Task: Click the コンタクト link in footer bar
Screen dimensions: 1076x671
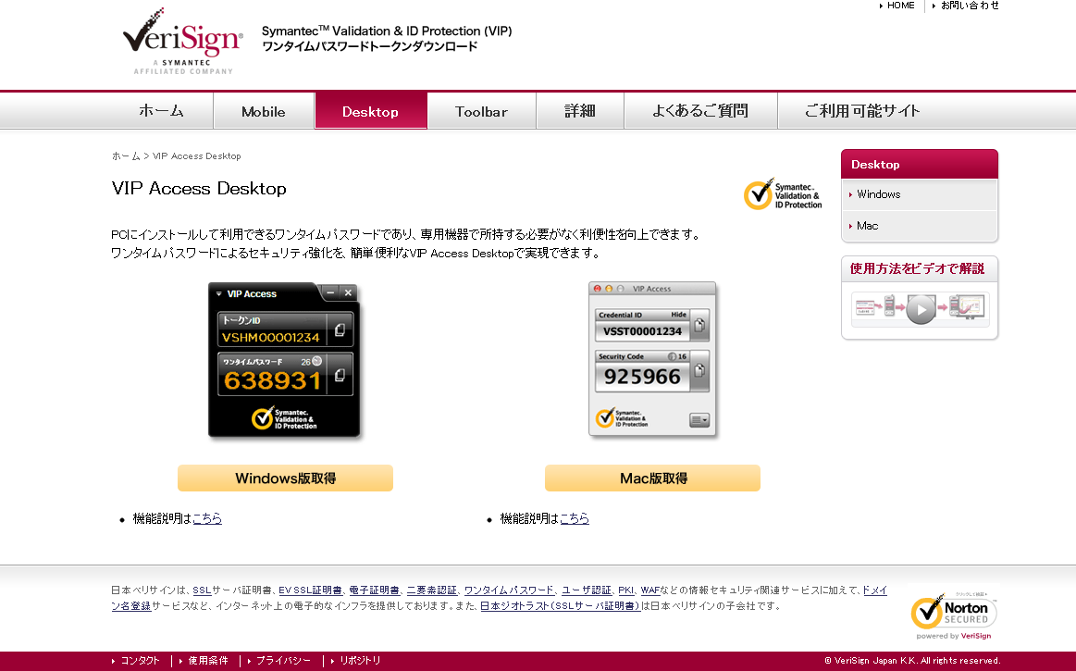Action: click(x=140, y=661)
